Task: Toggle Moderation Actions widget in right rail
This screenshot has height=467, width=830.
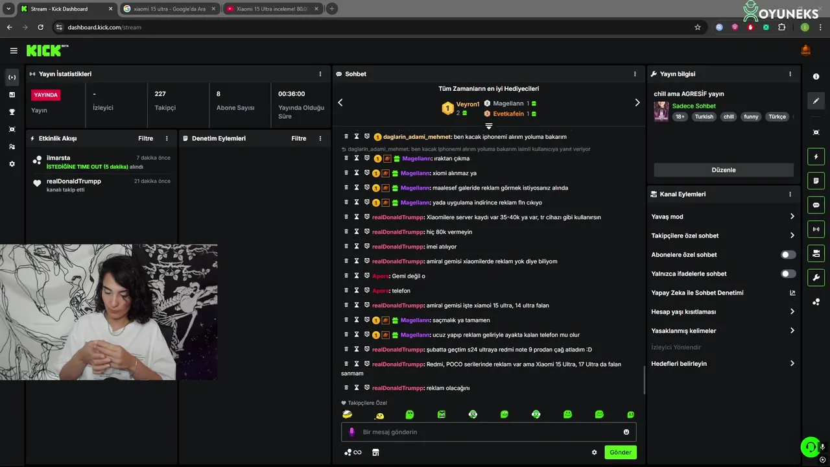Action: tap(816, 180)
